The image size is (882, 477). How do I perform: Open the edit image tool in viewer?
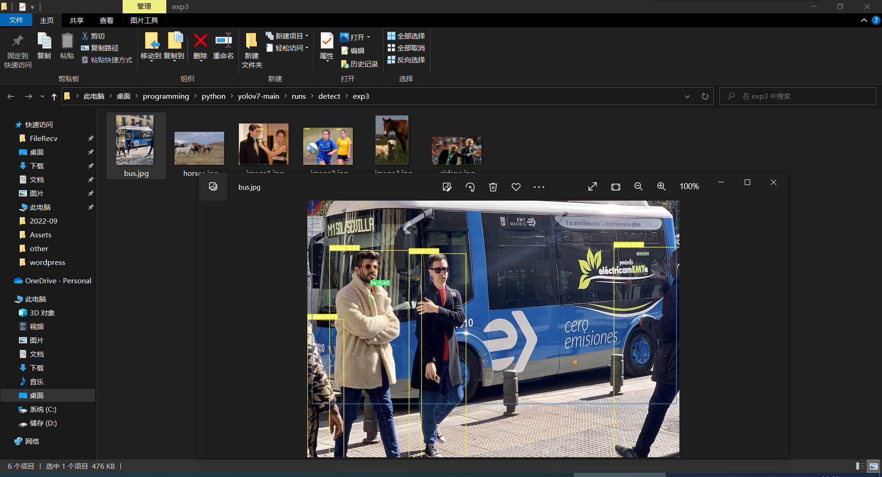tap(447, 187)
